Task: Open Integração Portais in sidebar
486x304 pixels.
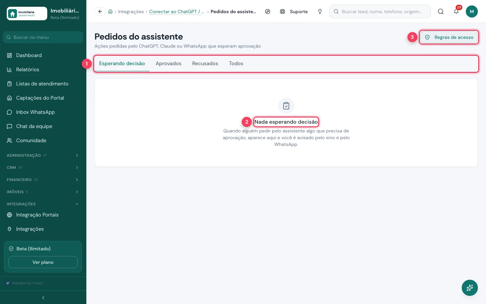Action: pos(43,215)
